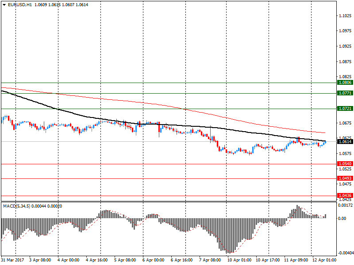Select the 1.0525 price scale value
The height and width of the screenshot is (265, 354).
click(346, 169)
